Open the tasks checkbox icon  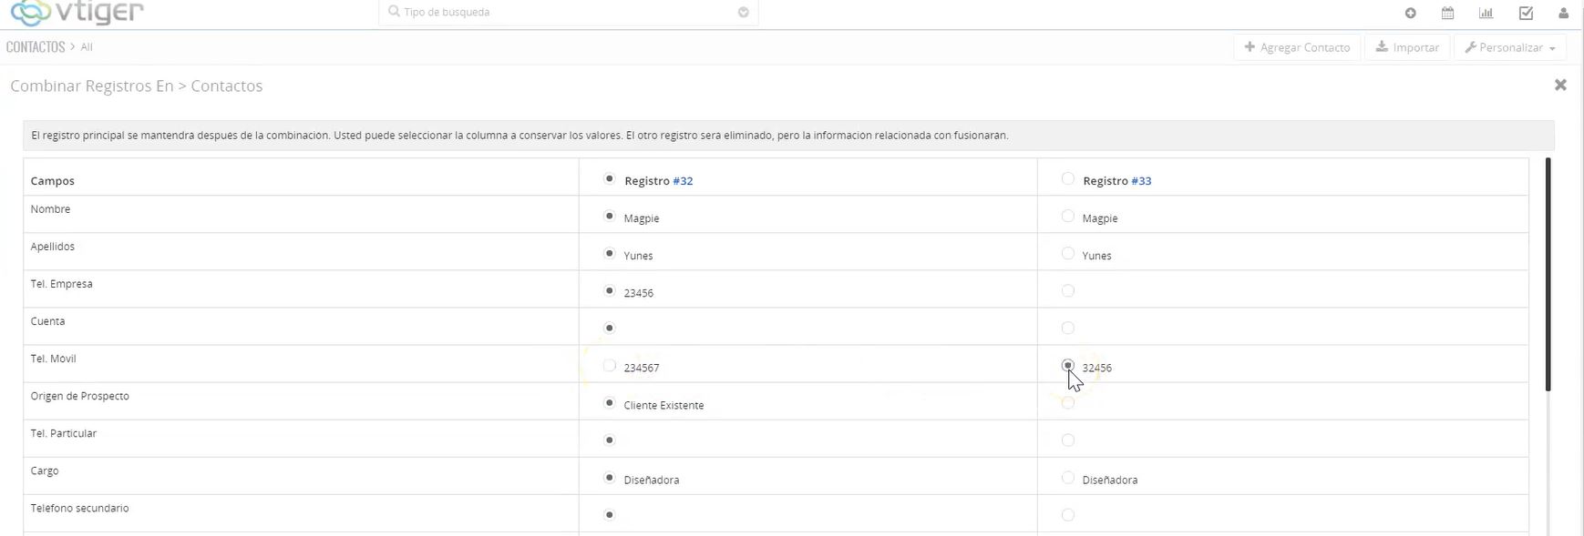1526,13
